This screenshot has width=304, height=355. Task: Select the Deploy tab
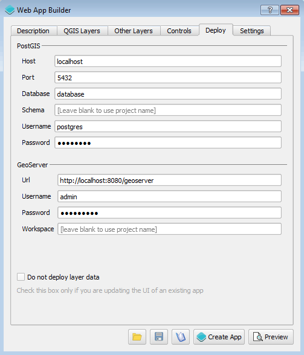(x=216, y=30)
